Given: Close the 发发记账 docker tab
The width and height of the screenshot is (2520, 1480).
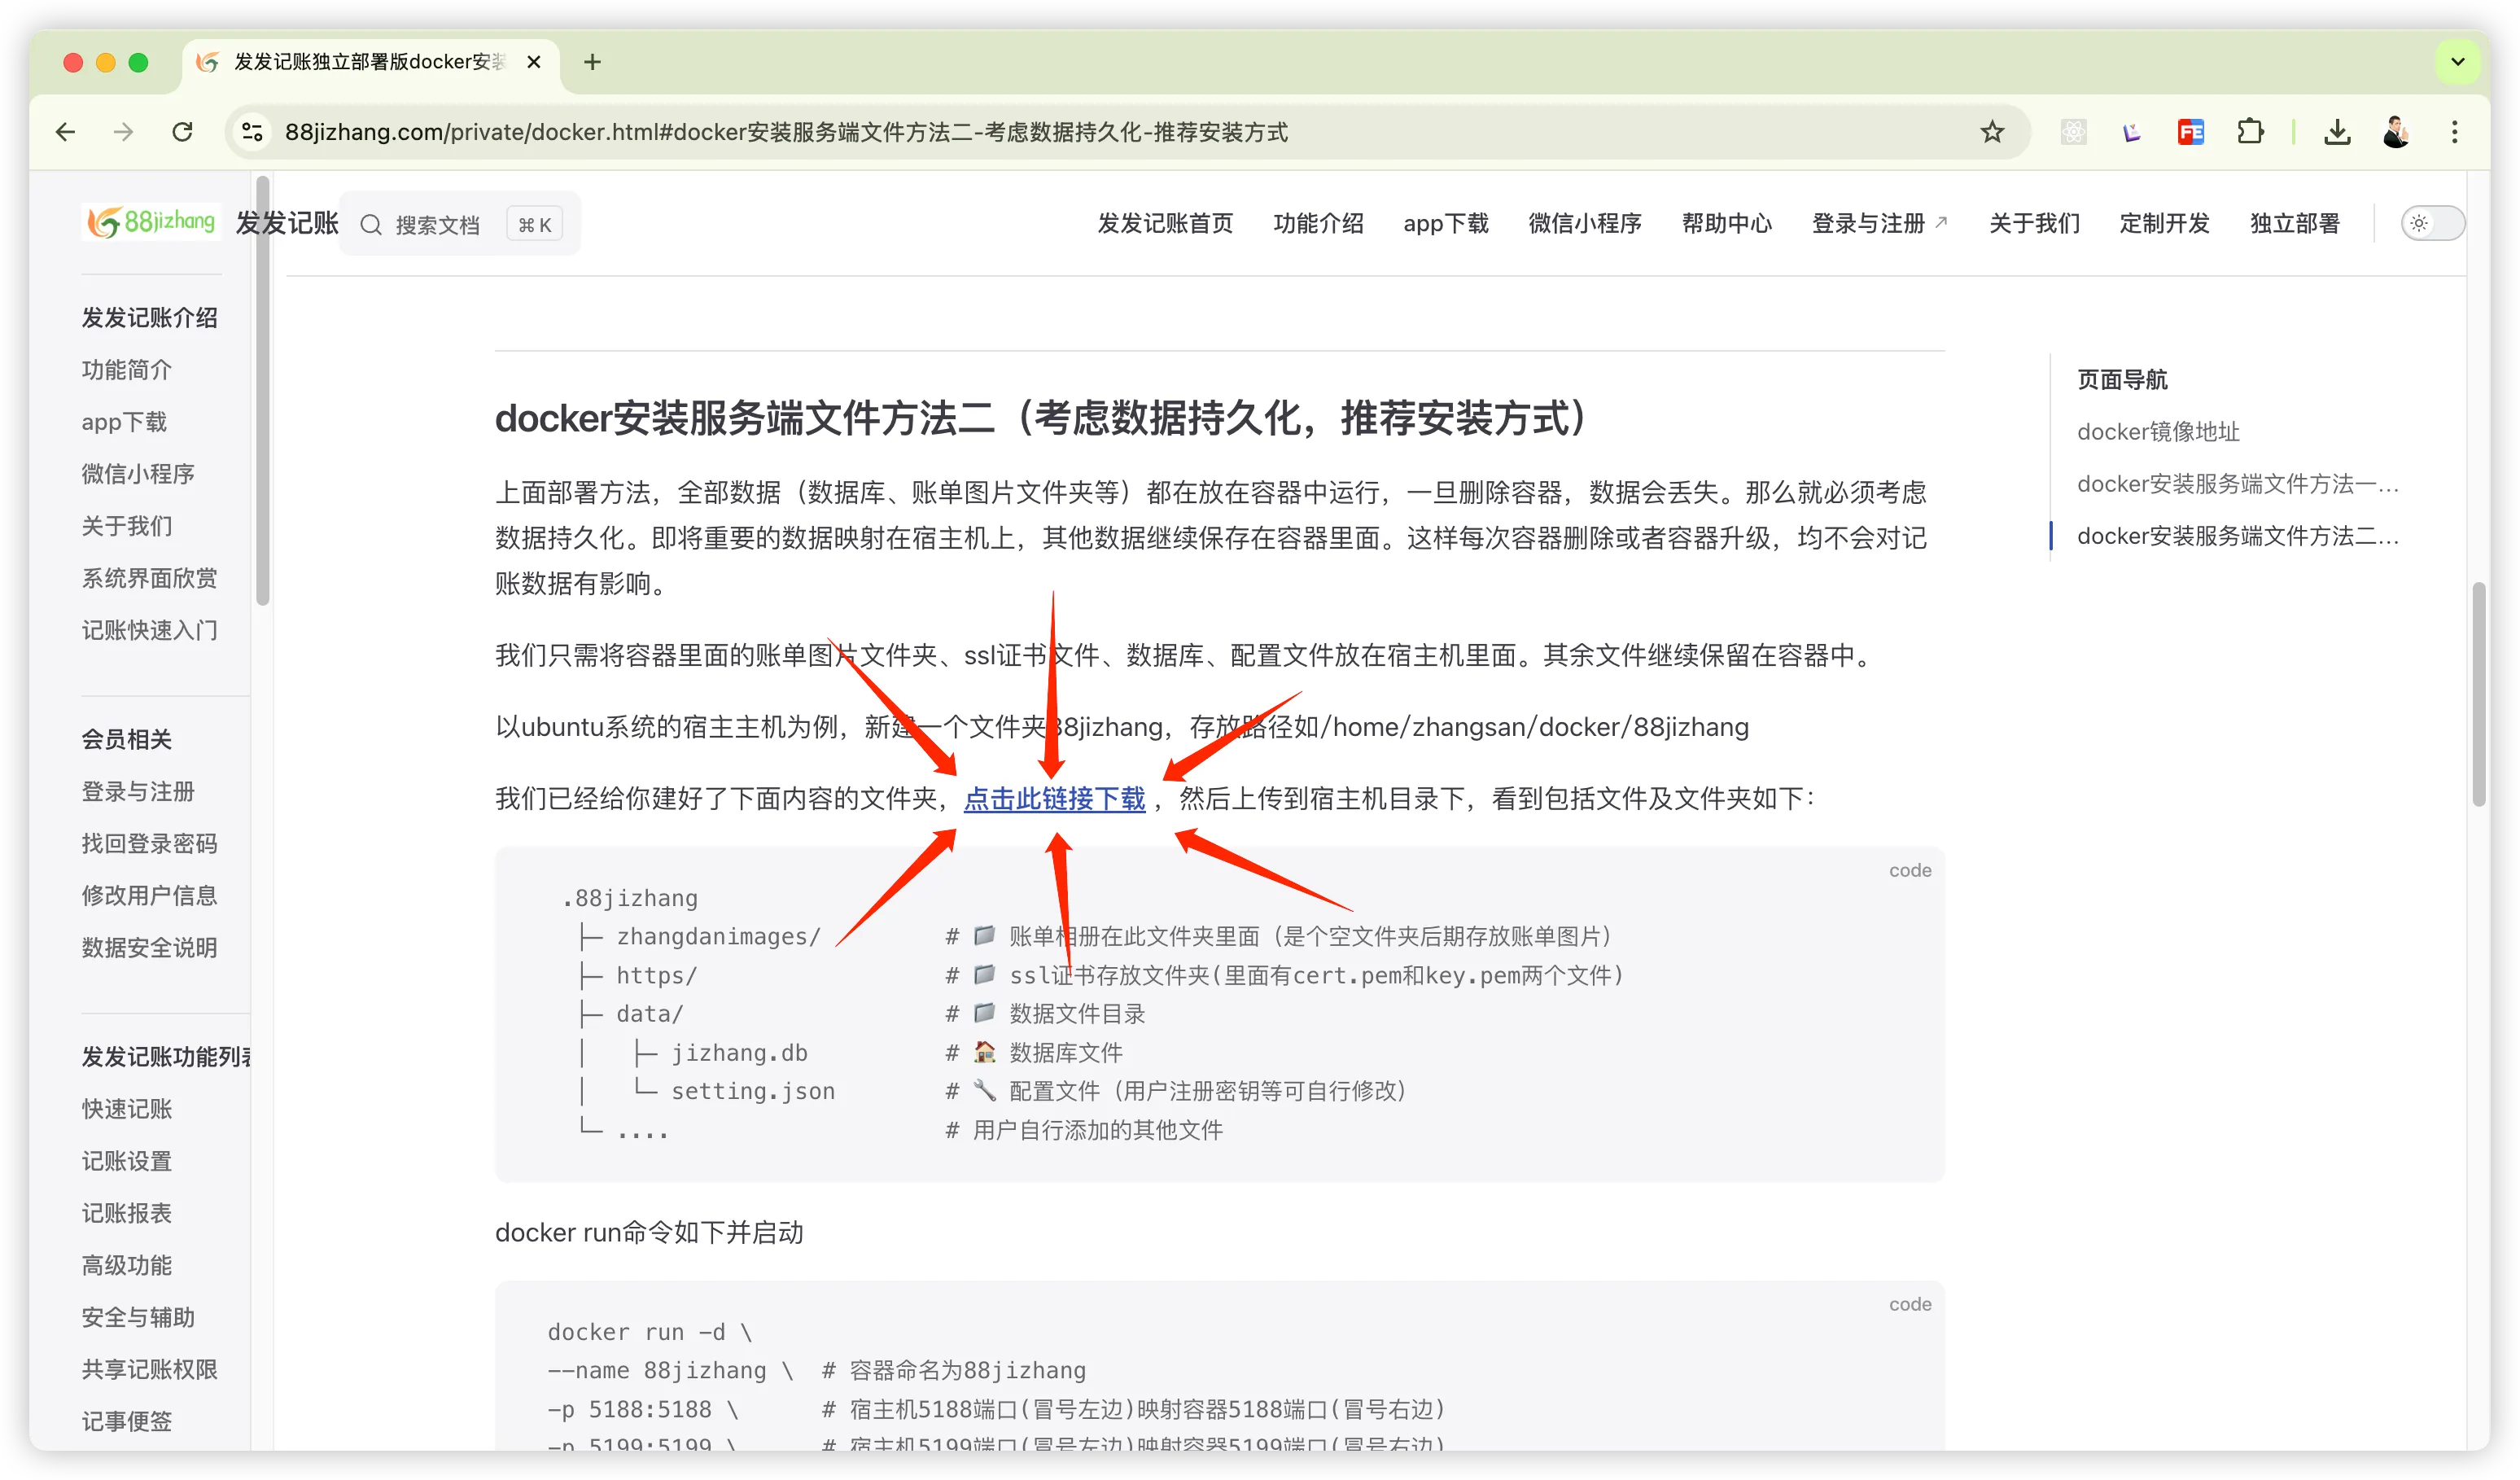Looking at the screenshot, I should [x=534, y=62].
